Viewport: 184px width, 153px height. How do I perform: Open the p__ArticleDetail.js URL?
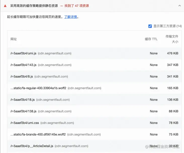click(x=32, y=146)
